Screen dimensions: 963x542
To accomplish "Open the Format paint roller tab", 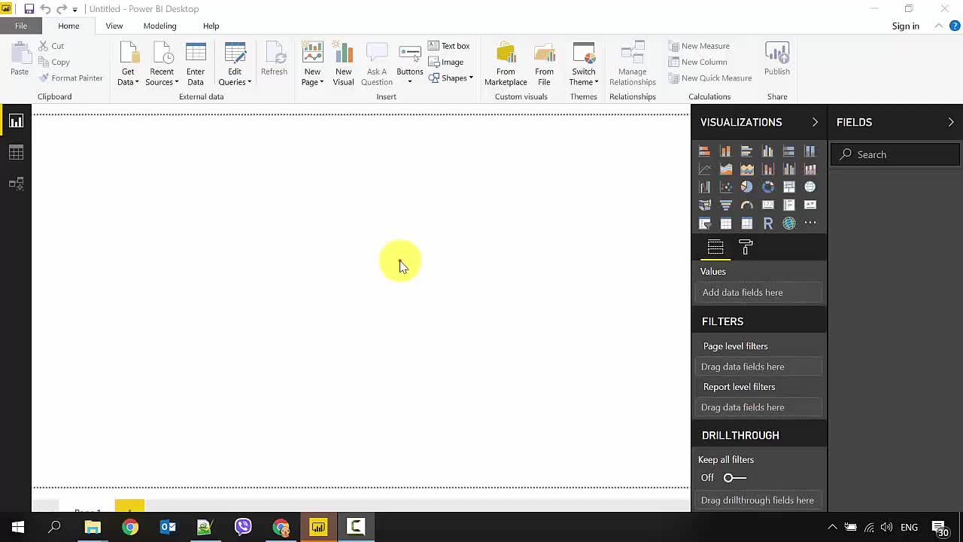I will (x=746, y=248).
